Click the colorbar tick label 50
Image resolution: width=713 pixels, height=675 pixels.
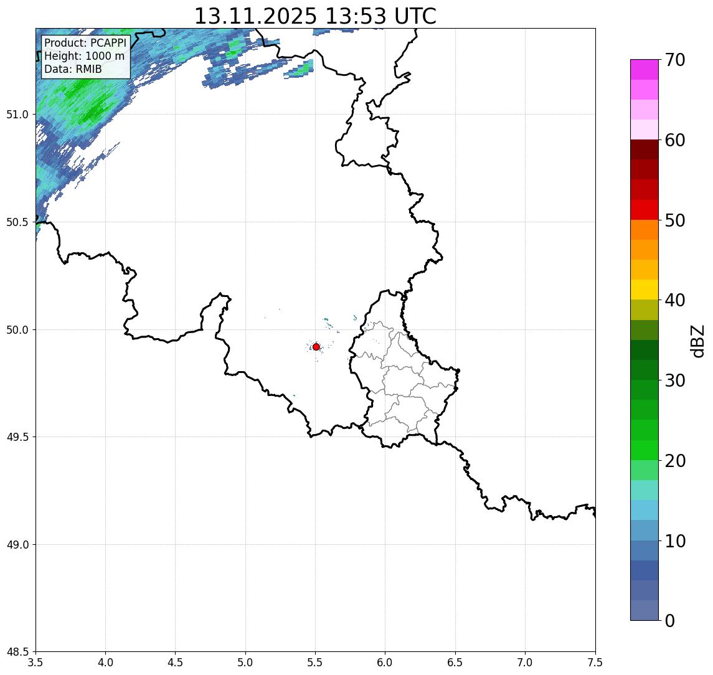(x=675, y=220)
